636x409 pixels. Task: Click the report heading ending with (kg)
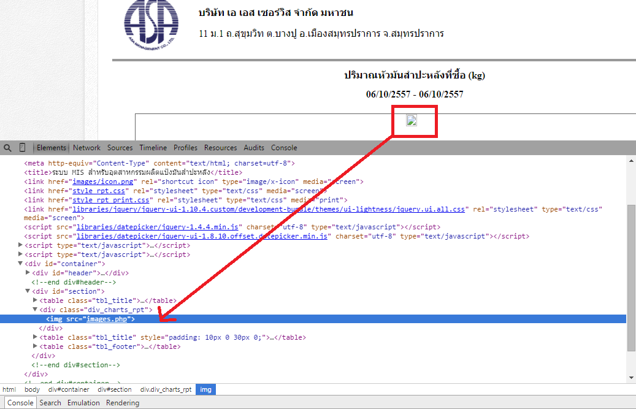coord(415,75)
